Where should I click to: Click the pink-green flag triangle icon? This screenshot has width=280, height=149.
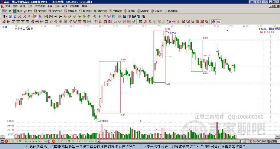point(40,17)
